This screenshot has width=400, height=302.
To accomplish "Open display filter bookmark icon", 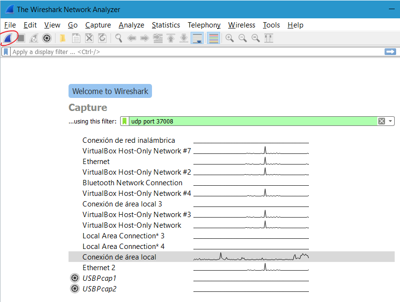I will 6,52.
